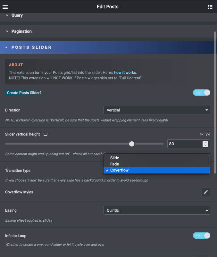Open the Direction dropdown
This screenshot has width=217, height=257.
[157, 110]
